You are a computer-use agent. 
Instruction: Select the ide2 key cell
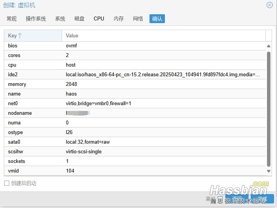33,74
